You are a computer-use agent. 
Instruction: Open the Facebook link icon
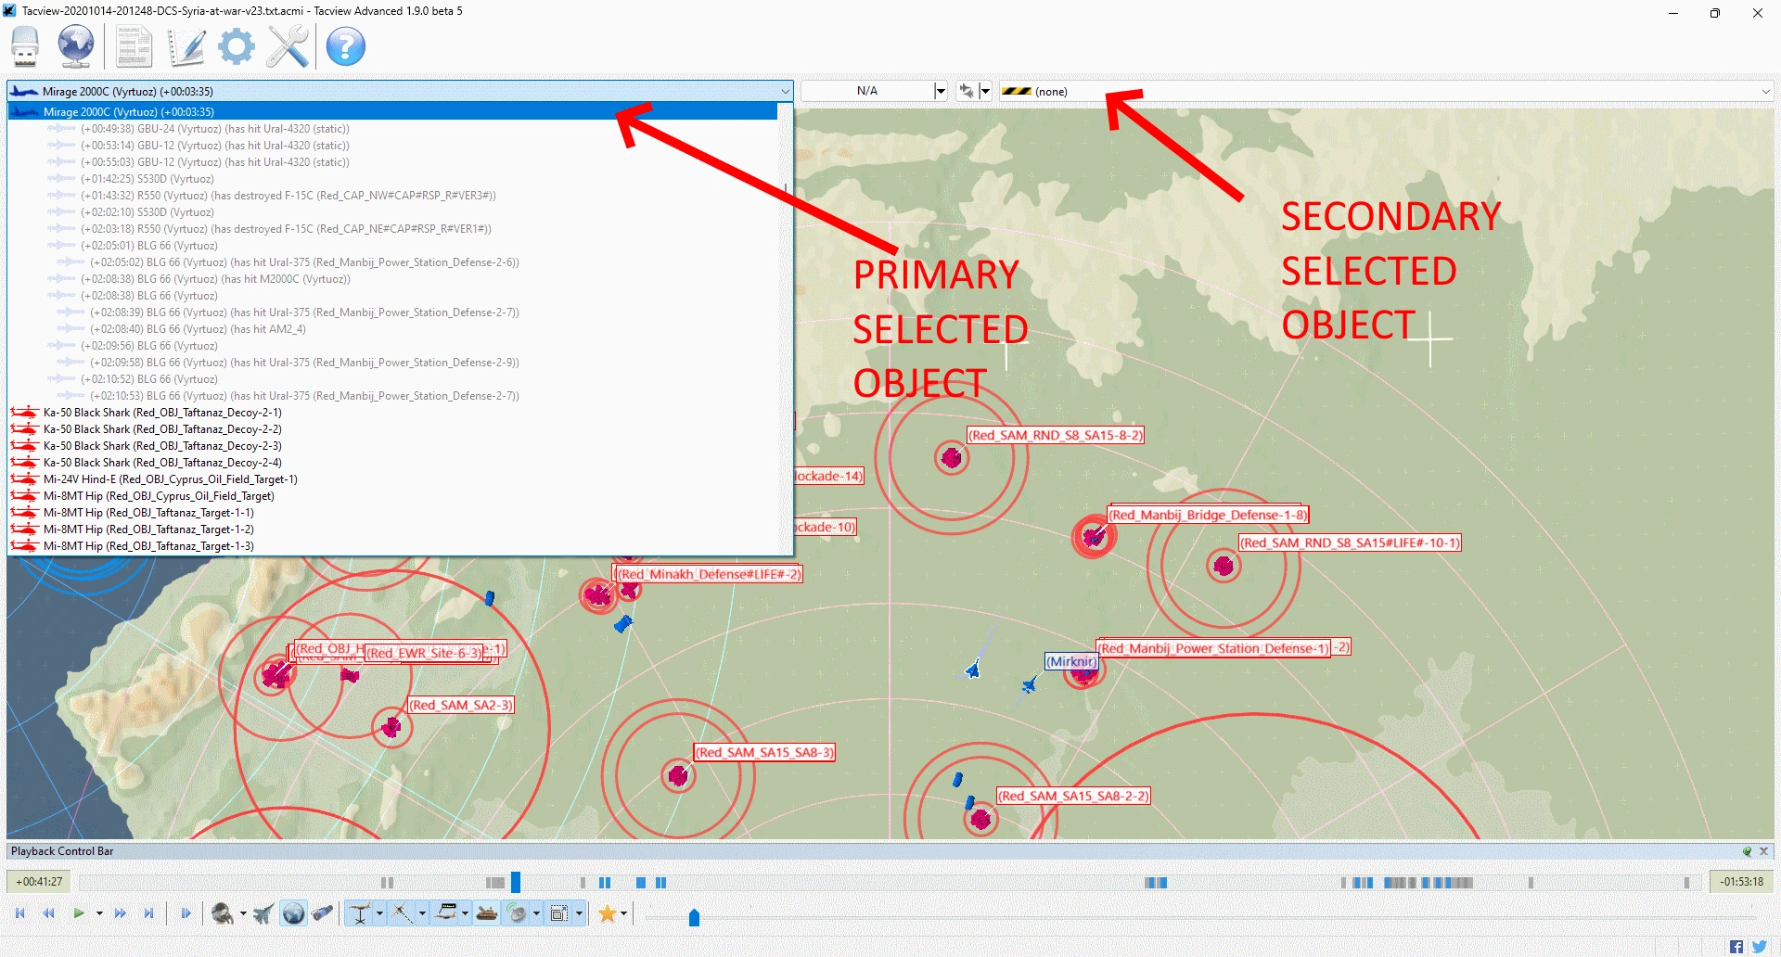coord(1736,947)
